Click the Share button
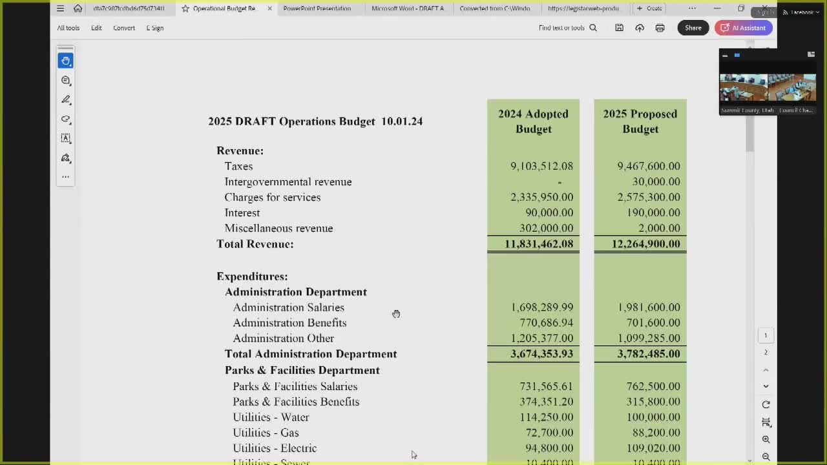Screen dimensions: 827x465 (x=693, y=28)
